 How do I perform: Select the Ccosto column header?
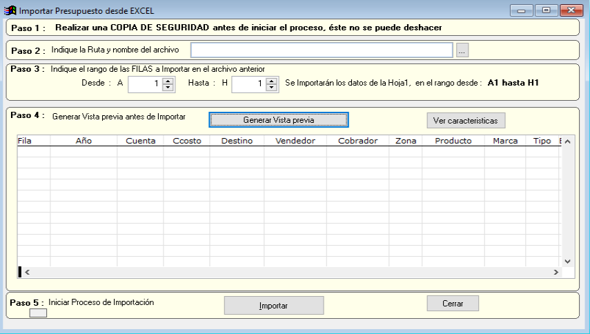click(x=186, y=141)
